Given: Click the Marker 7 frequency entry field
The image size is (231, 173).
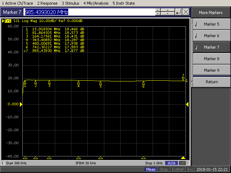Looking at the screenshot, I should point(89,12).
